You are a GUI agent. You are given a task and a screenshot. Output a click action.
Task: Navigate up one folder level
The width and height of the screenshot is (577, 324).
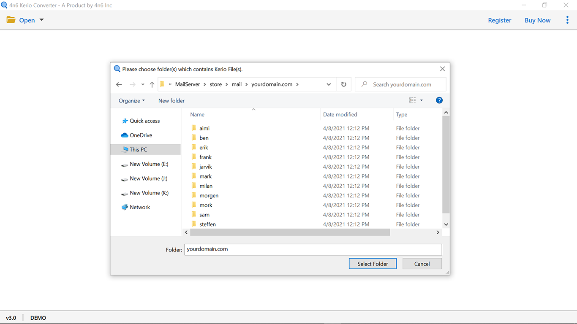pyautogui.click(x=152, y=84)
